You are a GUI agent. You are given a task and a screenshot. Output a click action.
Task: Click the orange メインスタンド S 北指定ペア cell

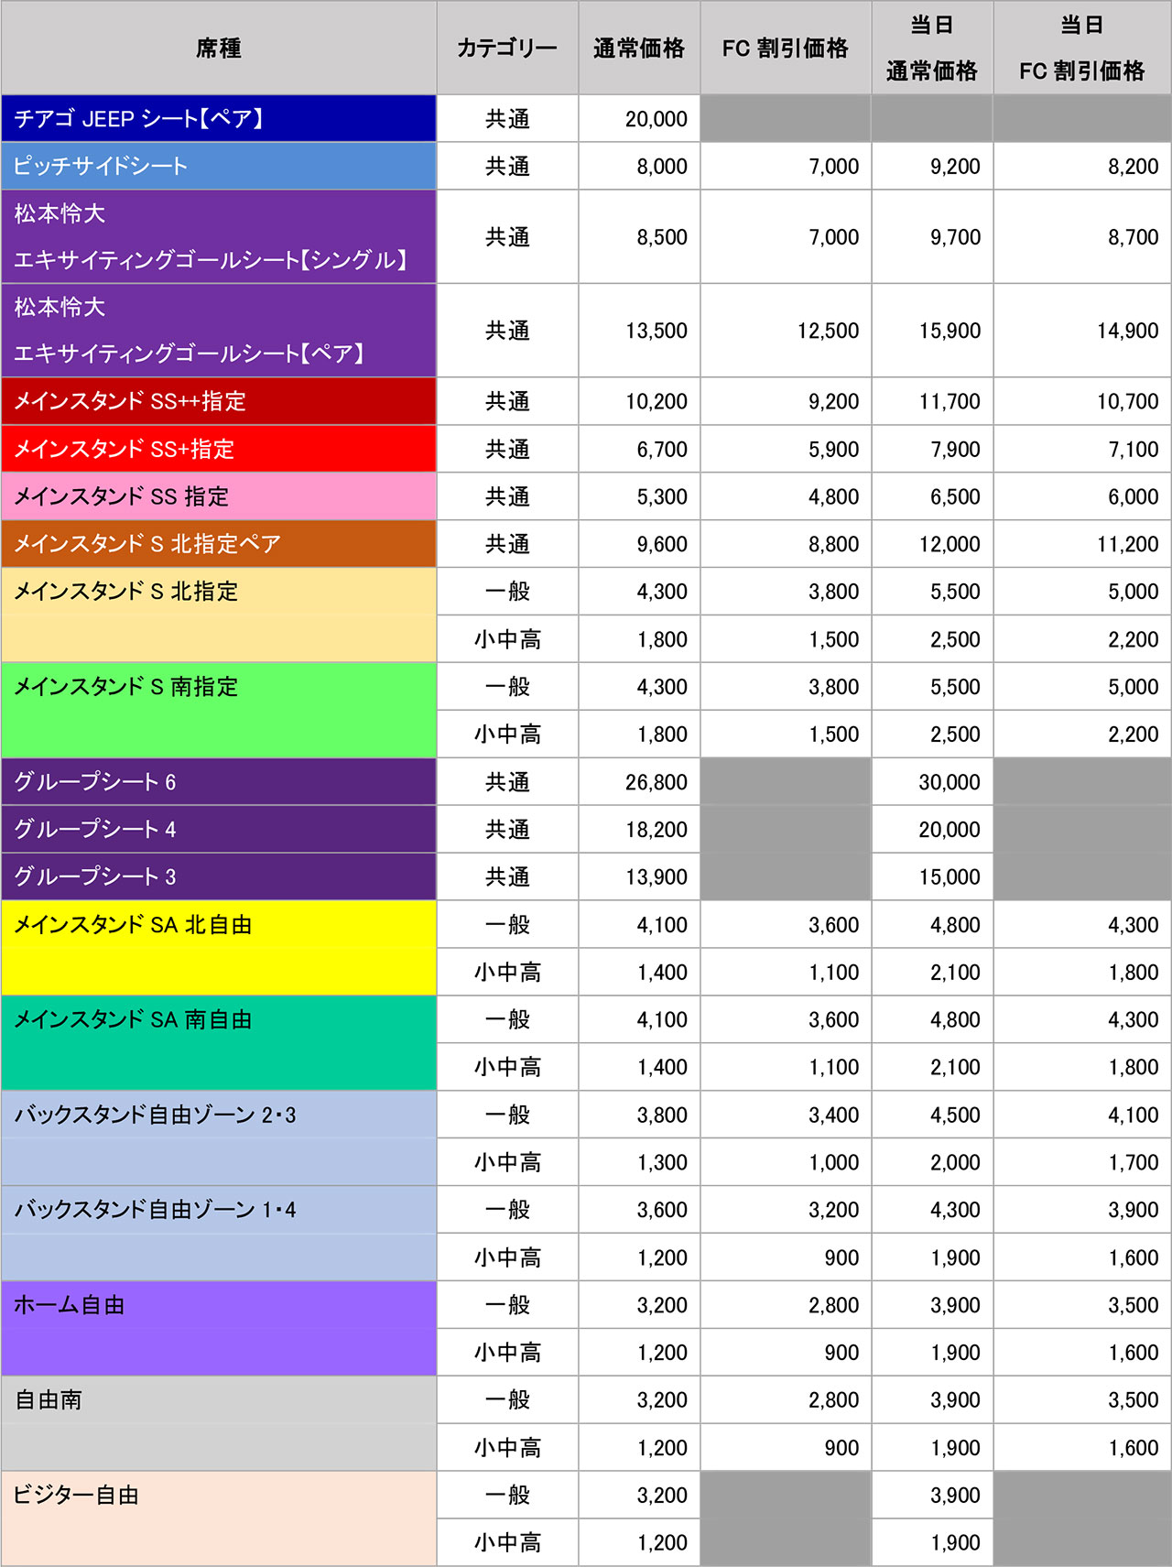pyautogui.click(x=219, y=544)
